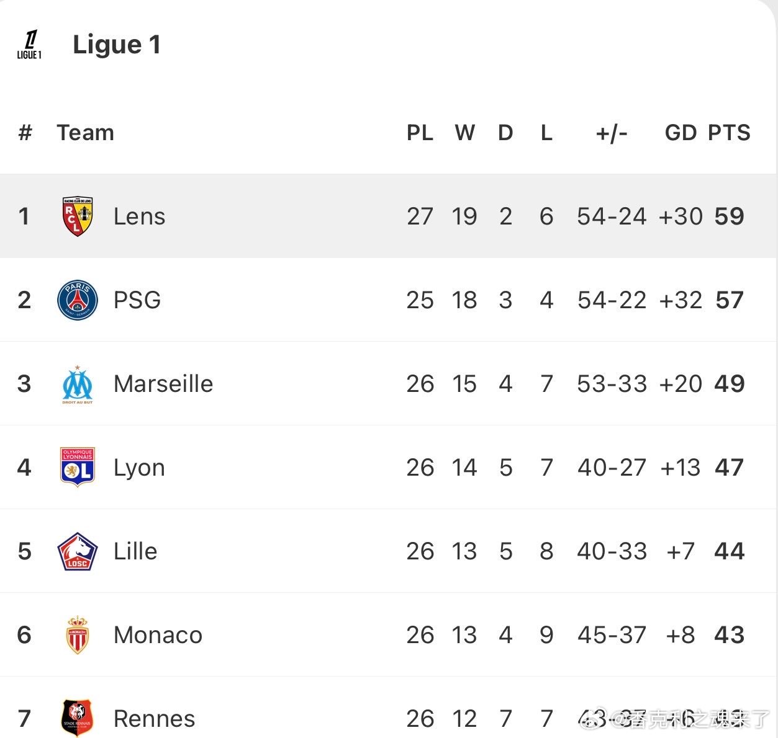
Task: Select the Marseille club logo
Action: [78, 385]
